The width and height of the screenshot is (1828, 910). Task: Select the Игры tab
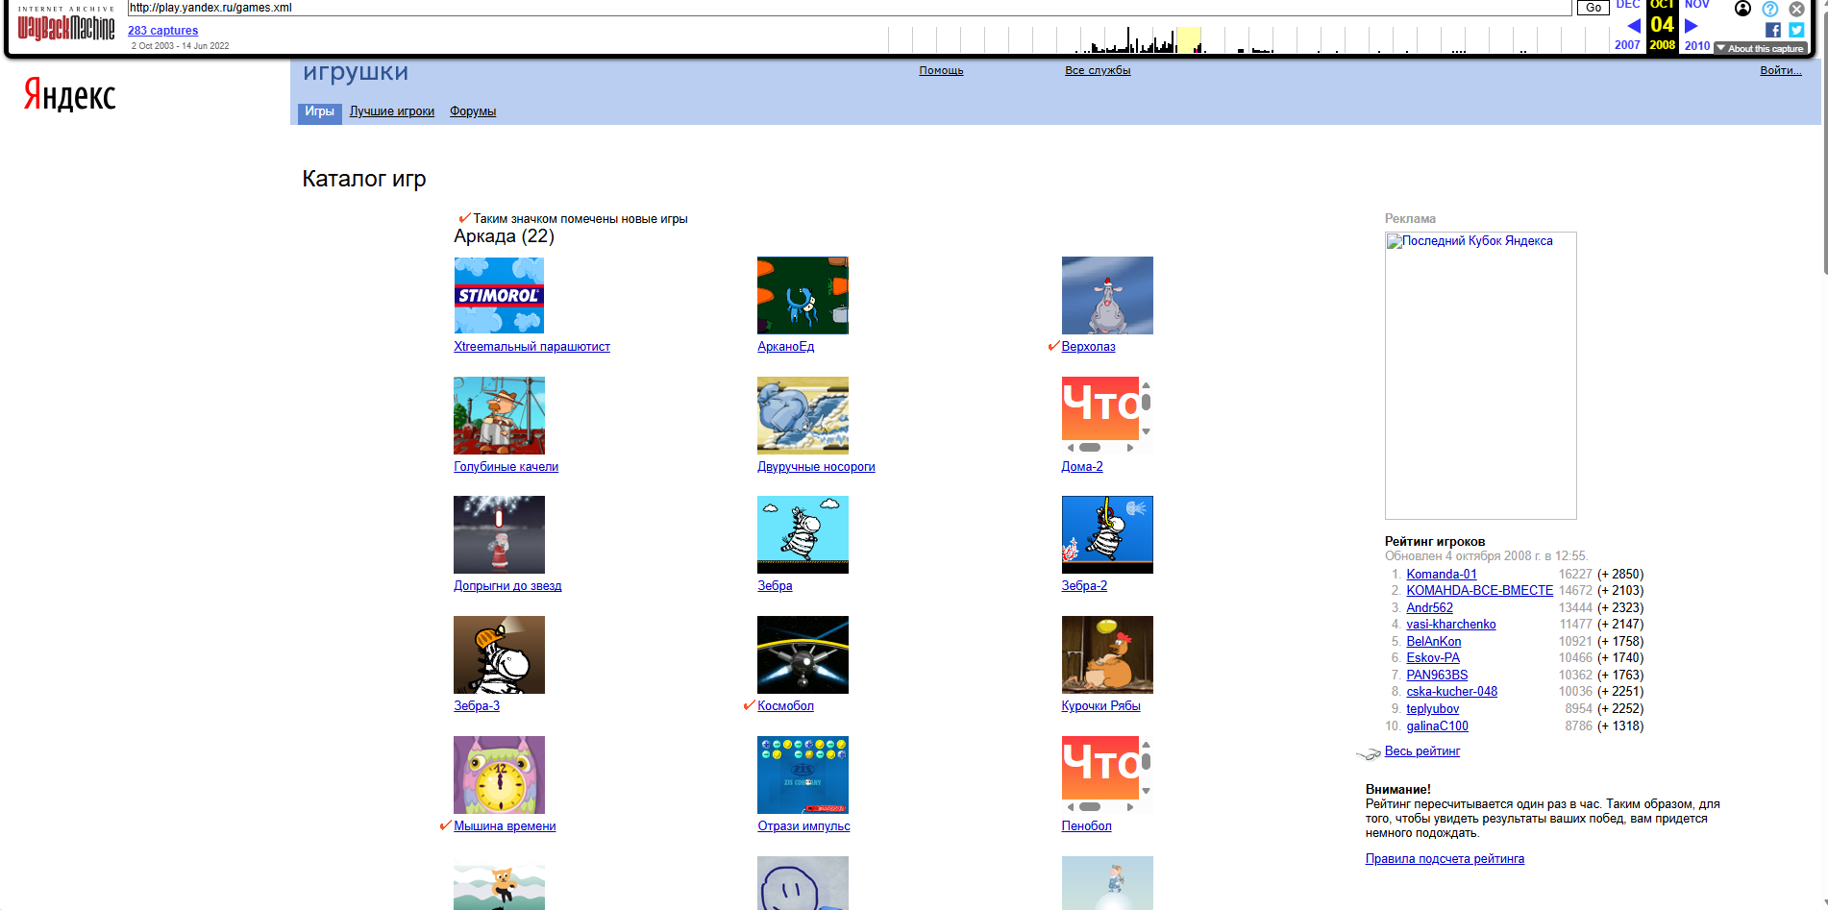point(319,111)
